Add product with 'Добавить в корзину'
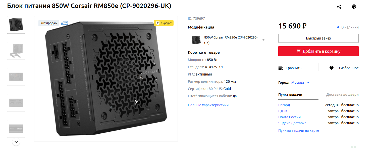 tap(318, 51)
